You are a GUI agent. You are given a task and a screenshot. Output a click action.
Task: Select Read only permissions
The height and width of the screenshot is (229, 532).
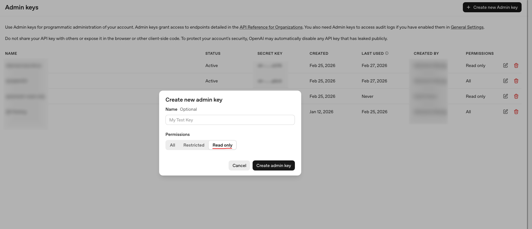tap(222, 145)
